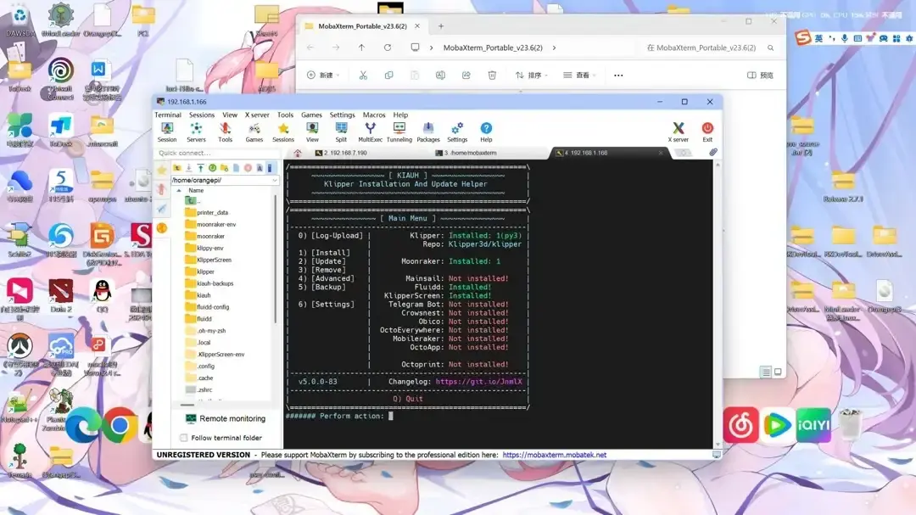Image resolution: width=916 pixels, height=515 pixels.
Task: Open the 排序 sort dropdown in Explorer
Action: [x=531, y=75]
